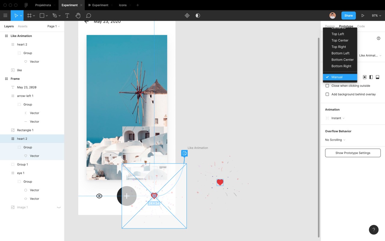Select Top Right position option

tap(340, 47)
